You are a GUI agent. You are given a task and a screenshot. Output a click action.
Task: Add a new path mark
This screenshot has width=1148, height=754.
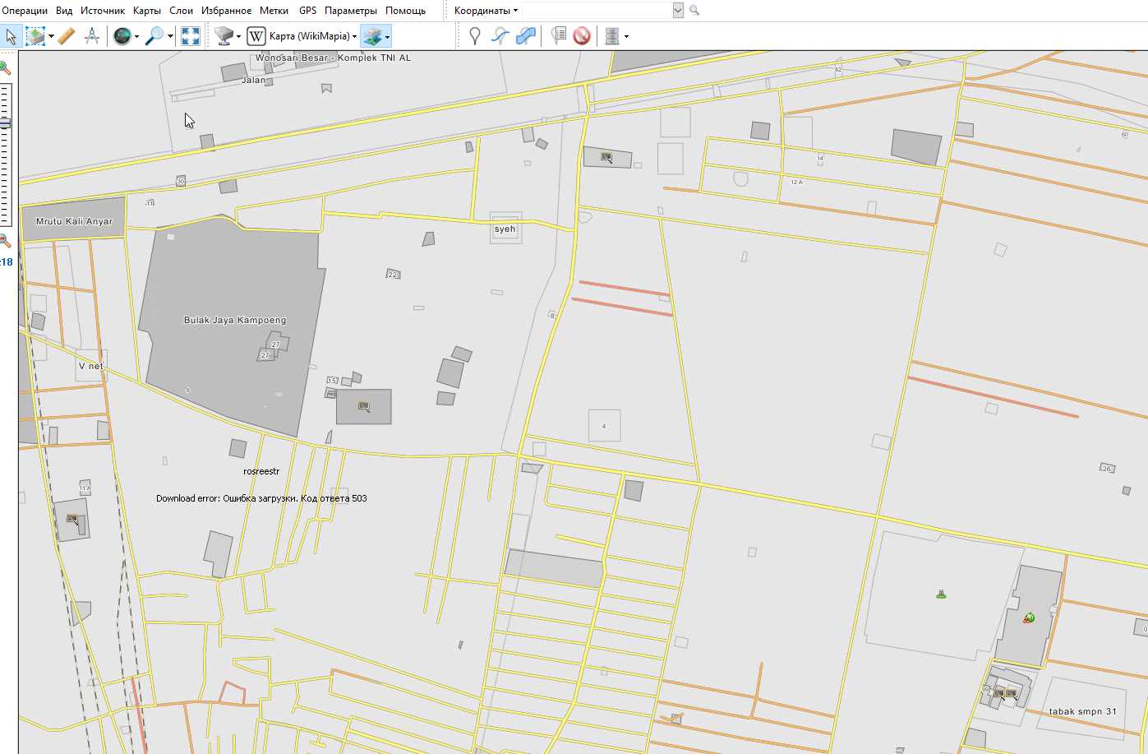[x=500, y=36]
